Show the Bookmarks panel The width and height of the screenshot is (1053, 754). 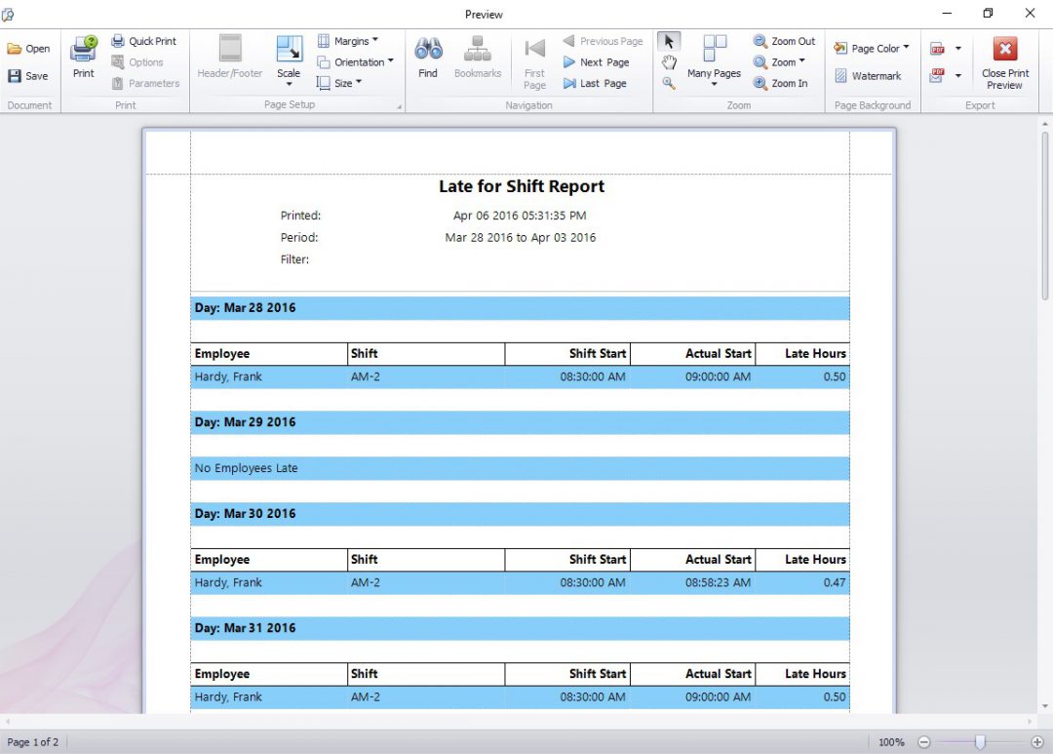coord(478,57)
